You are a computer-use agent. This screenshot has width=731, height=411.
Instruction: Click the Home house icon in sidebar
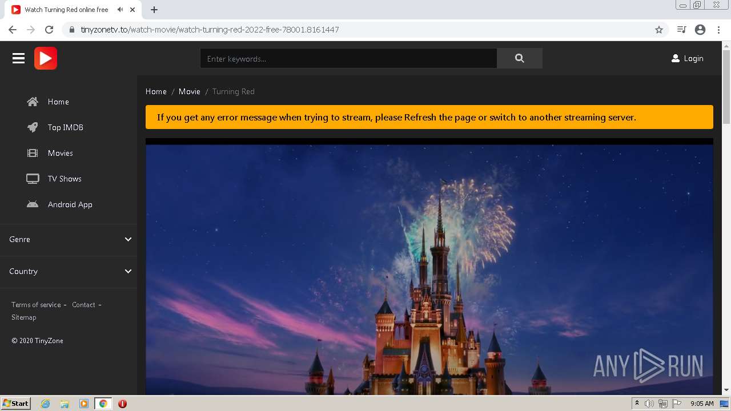(33, 102)
